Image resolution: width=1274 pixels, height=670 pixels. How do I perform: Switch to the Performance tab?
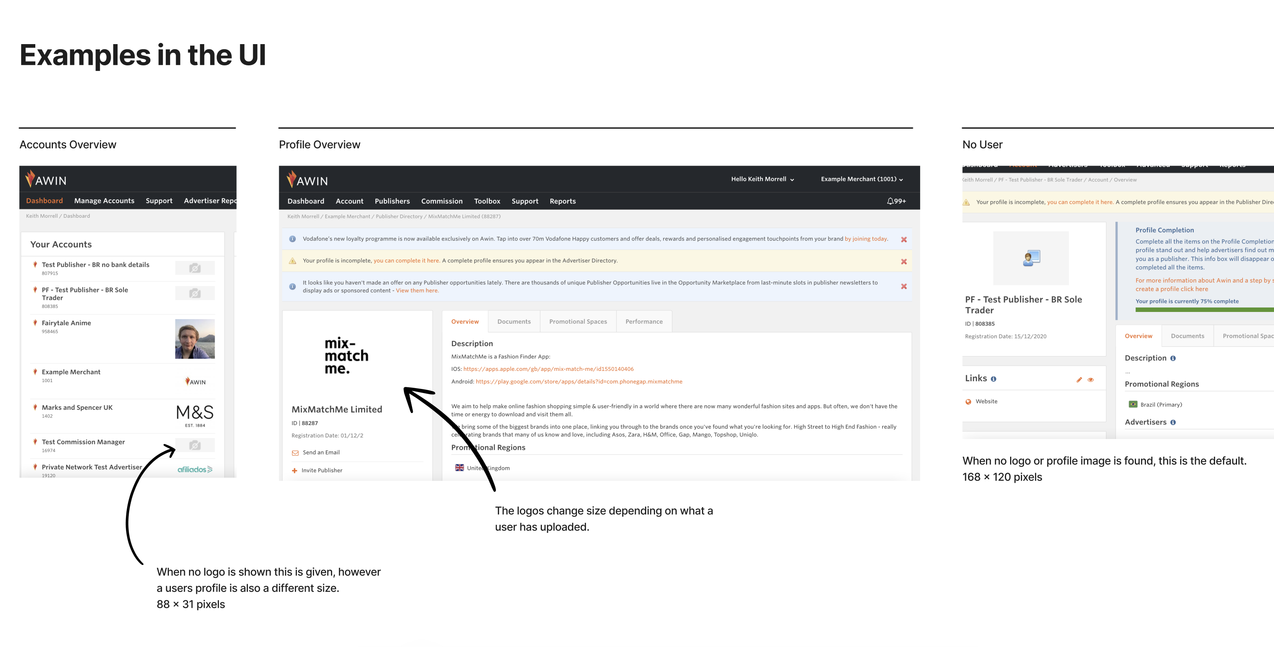(643, 322)
